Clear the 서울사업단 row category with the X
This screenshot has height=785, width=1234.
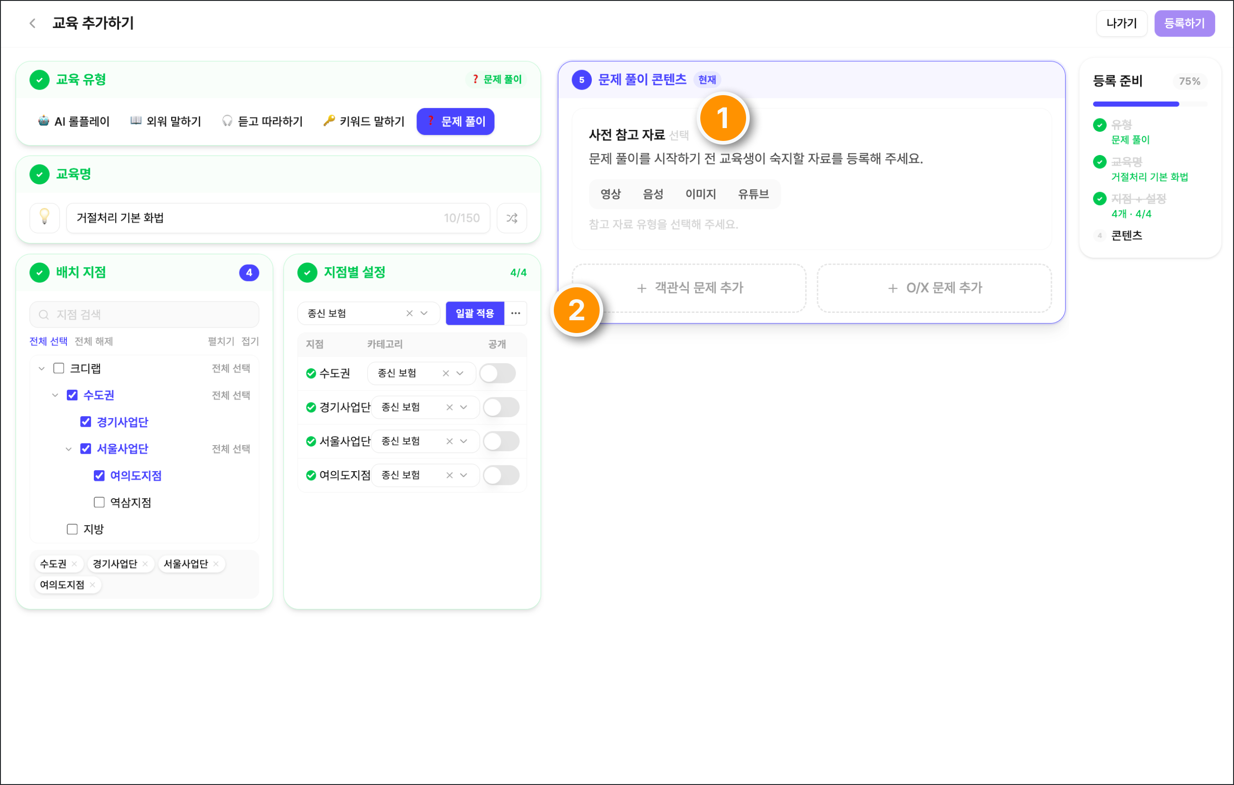[x=449, y=441]
